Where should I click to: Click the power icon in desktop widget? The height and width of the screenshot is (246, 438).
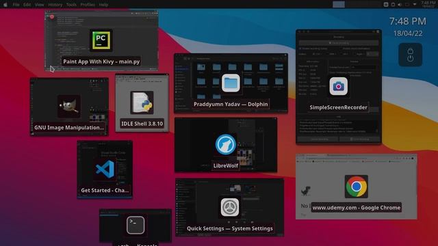point(410,59)
